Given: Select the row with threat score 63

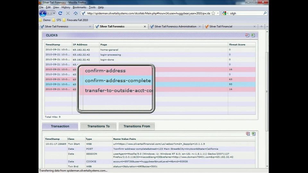Looking at the screenshot, I should [x=150, y=79].
